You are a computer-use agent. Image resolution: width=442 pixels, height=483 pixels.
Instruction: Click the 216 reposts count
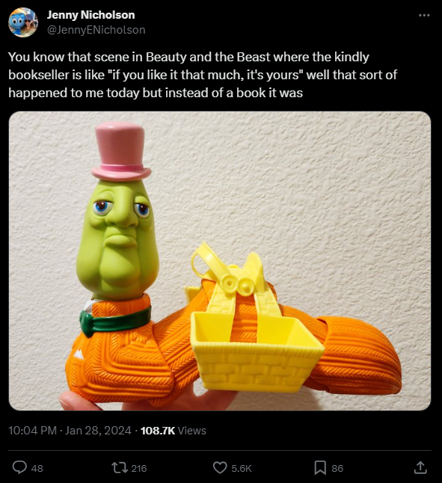(x=139, y=468)
